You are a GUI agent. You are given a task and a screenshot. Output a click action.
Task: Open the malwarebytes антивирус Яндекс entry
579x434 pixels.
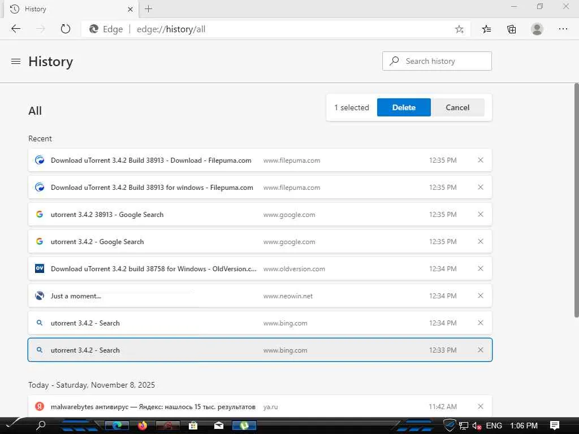[153, 407]
